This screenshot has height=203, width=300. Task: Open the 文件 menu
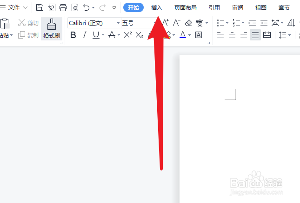(14, 7)
